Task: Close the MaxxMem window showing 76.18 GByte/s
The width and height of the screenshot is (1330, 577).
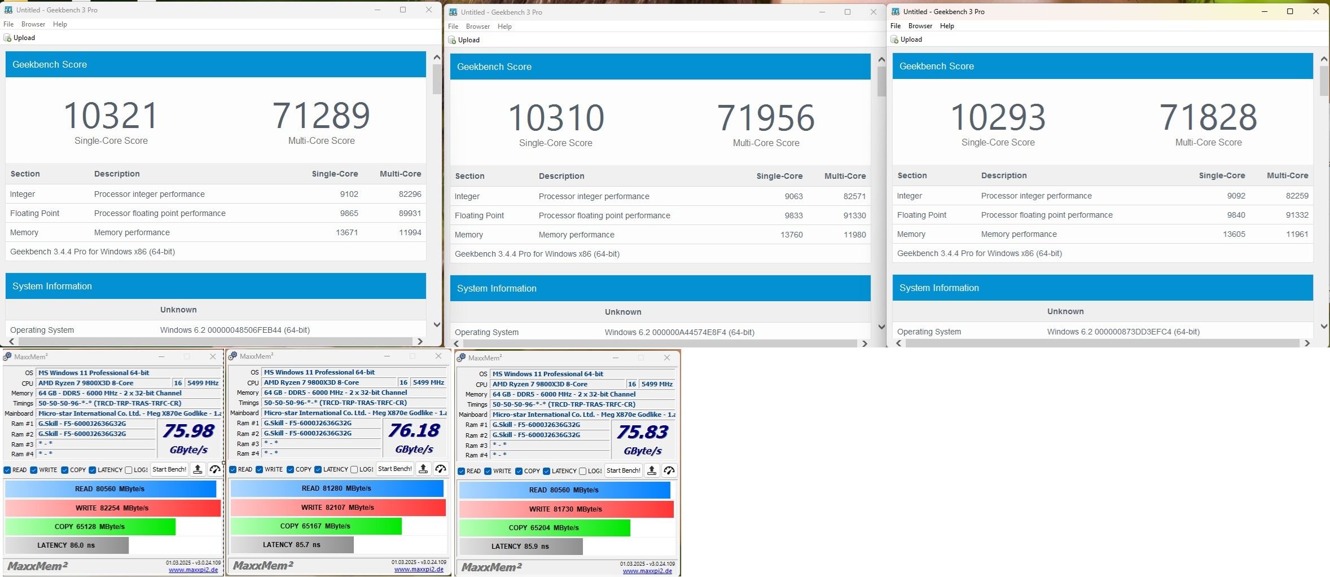Action: pos(438,356)
